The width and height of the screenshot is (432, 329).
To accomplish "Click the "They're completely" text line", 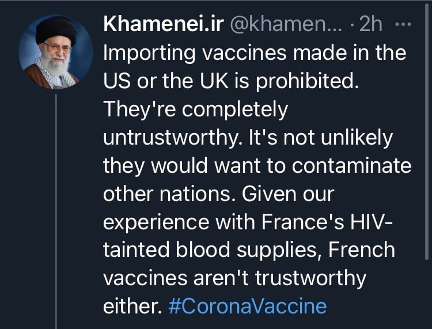I will point(195,109).
